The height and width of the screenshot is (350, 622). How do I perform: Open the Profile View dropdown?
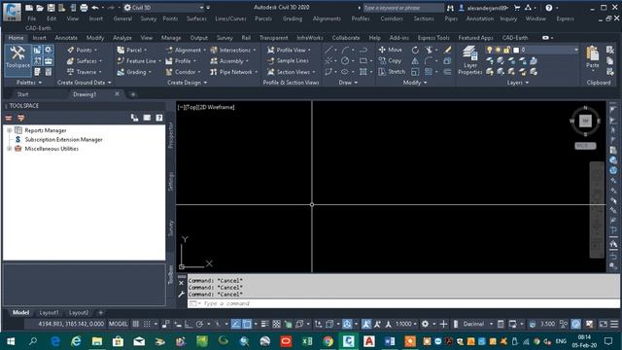click(290, 50)
